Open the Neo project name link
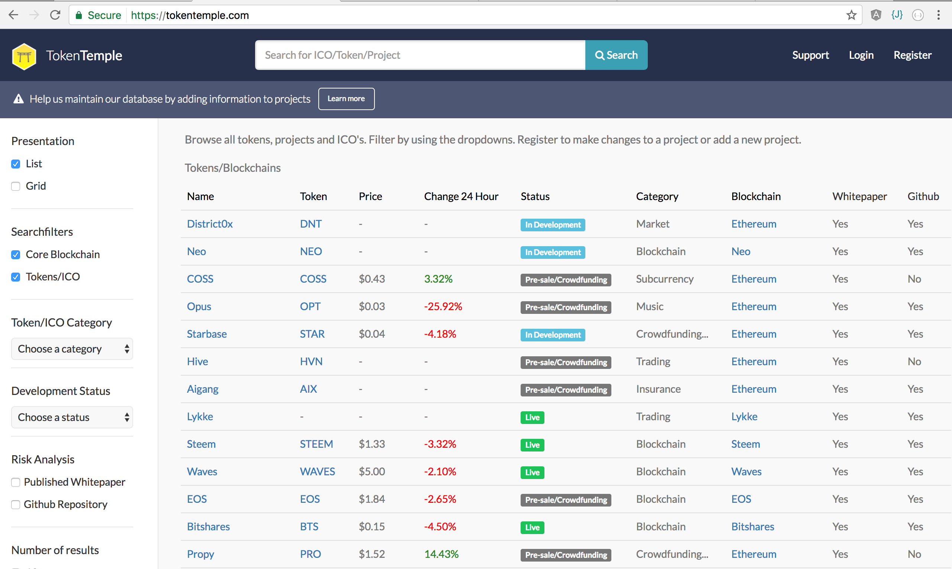The width and height of the screenshot is (952, 569). click(196, 251)
